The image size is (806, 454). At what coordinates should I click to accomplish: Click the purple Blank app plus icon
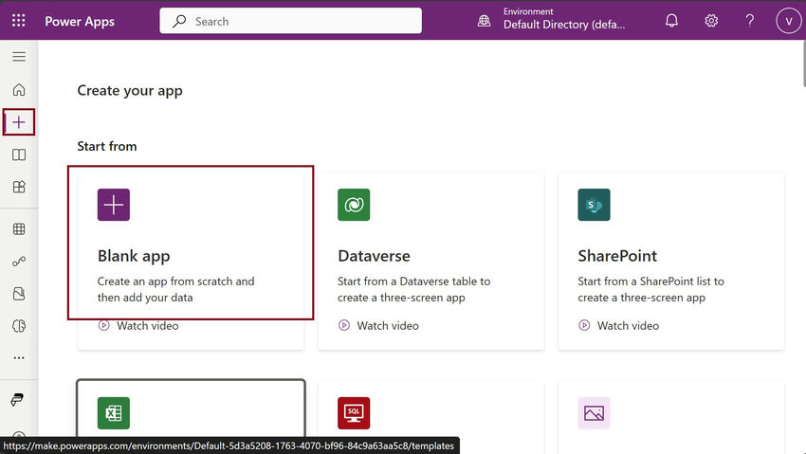click(x=114, y=205)
